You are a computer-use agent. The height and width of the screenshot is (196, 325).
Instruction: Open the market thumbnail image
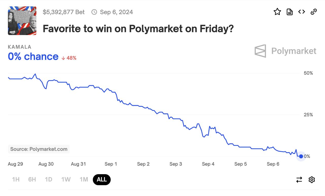22,21
